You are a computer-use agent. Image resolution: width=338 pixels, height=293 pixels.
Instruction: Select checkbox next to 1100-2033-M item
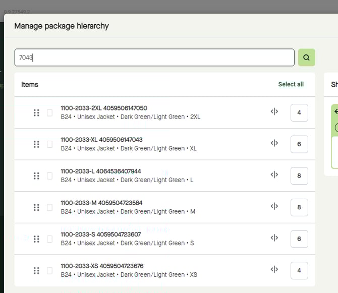[49, 207]
